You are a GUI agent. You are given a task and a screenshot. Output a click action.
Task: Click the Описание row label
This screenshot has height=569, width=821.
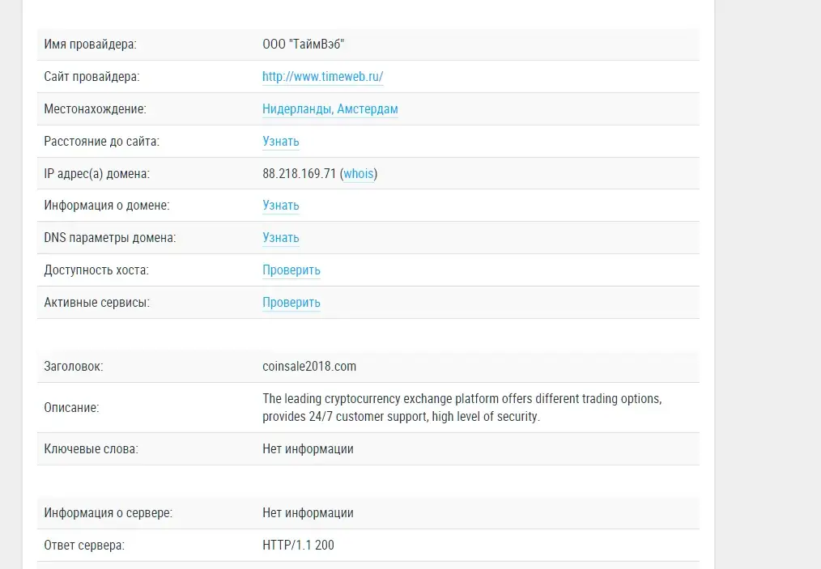point(71,407)
